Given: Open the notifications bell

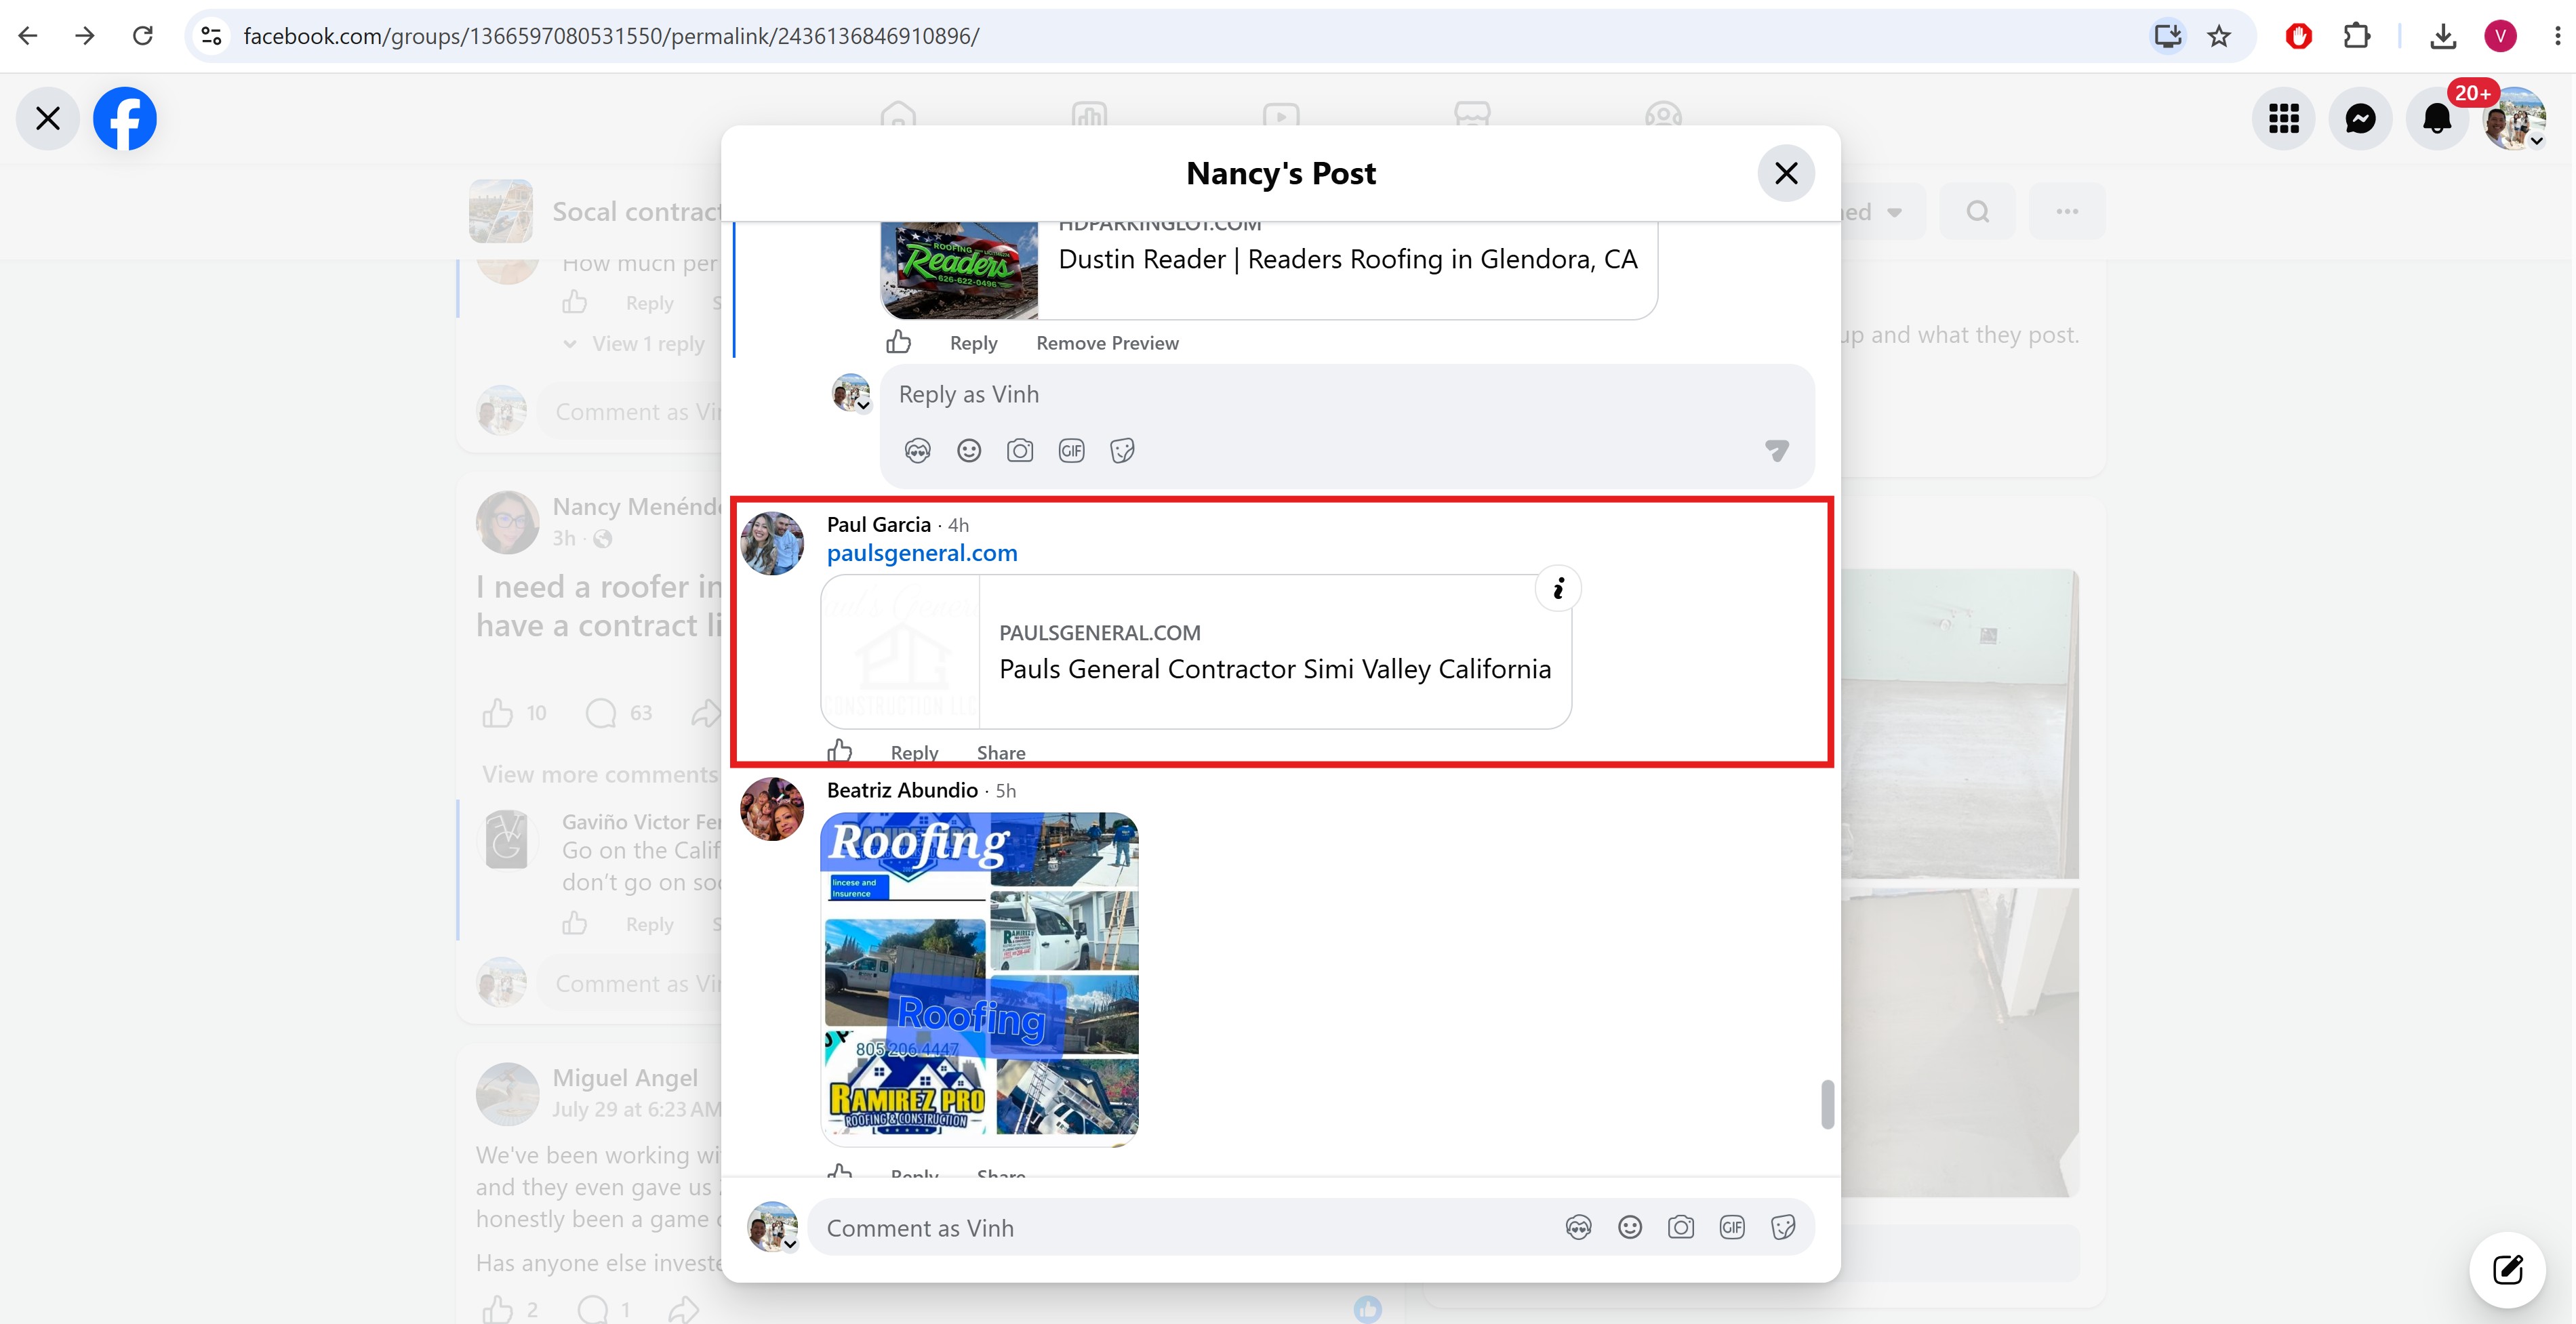Looking at the screenshot, I should (x=2438, y=119).
